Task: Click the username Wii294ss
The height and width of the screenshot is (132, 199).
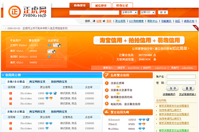Action: (x=114, y=129)
